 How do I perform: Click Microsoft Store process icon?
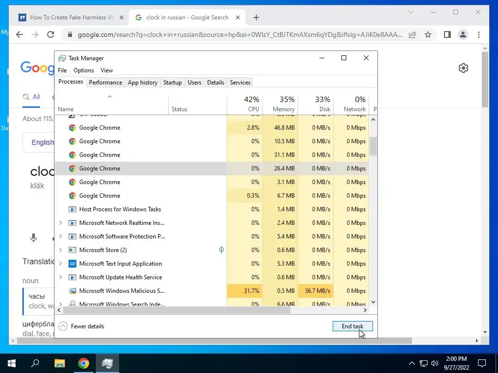(x=72, y=250)
